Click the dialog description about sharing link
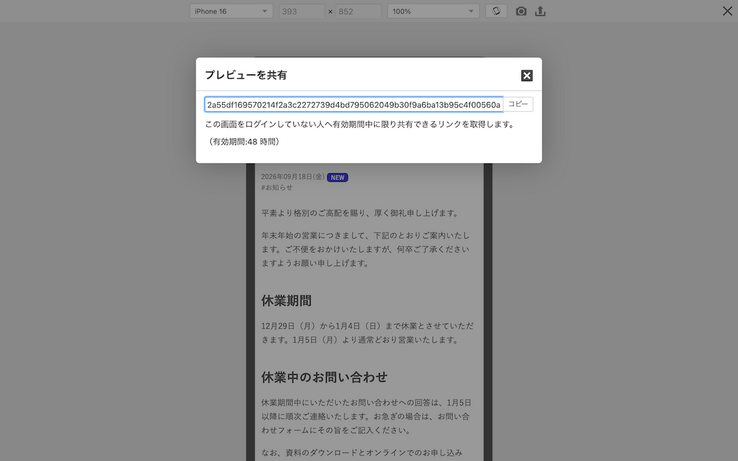Viewport: 738px width, 461px height. click(359, 125)
